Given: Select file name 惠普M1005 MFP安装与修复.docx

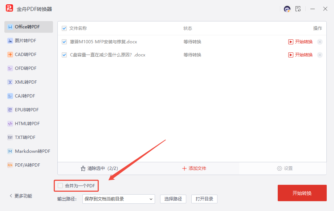Looking at the screenshot, I should pos(103,42).
